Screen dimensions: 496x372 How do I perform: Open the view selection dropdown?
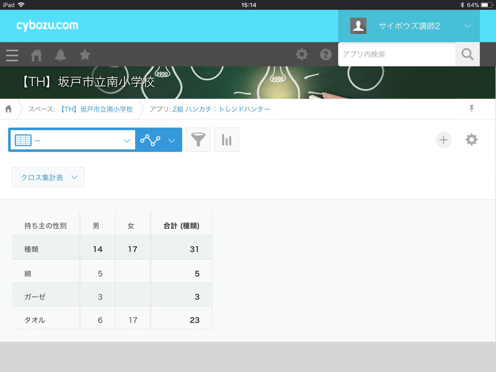pyautogui.click(x=72, y=140)
